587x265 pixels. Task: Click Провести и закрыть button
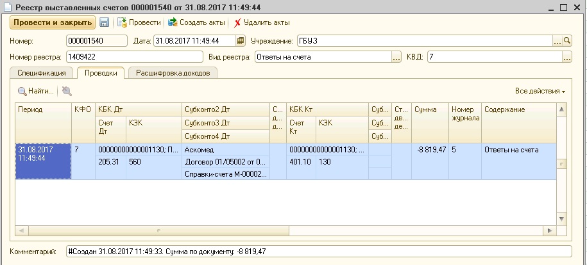[x=52, y=22]
